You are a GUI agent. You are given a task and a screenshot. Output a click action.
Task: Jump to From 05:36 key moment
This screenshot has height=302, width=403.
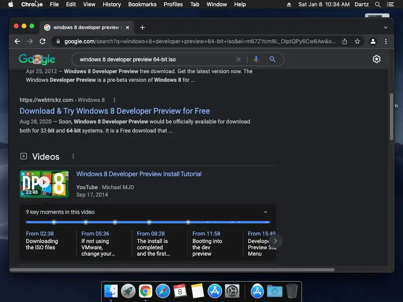[98, 243]
